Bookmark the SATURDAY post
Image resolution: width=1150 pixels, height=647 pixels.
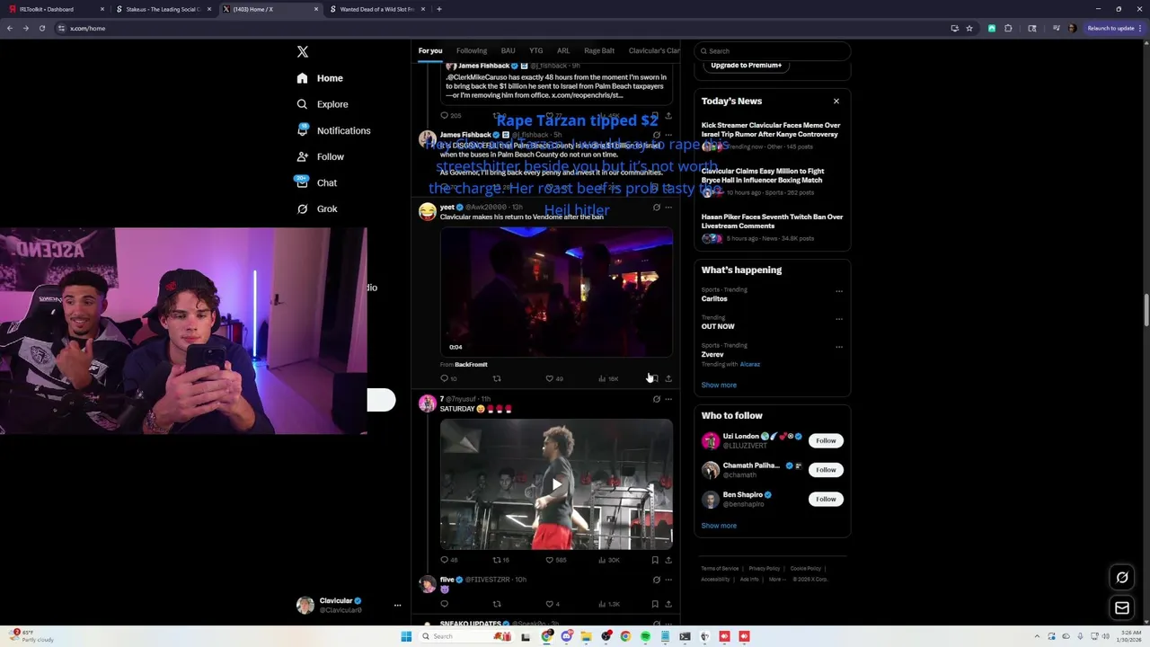[655, 560]
